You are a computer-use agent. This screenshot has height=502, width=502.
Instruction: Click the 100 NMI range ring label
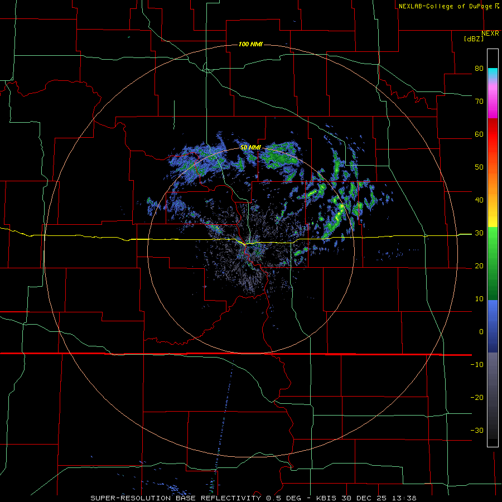pos(250,44)
